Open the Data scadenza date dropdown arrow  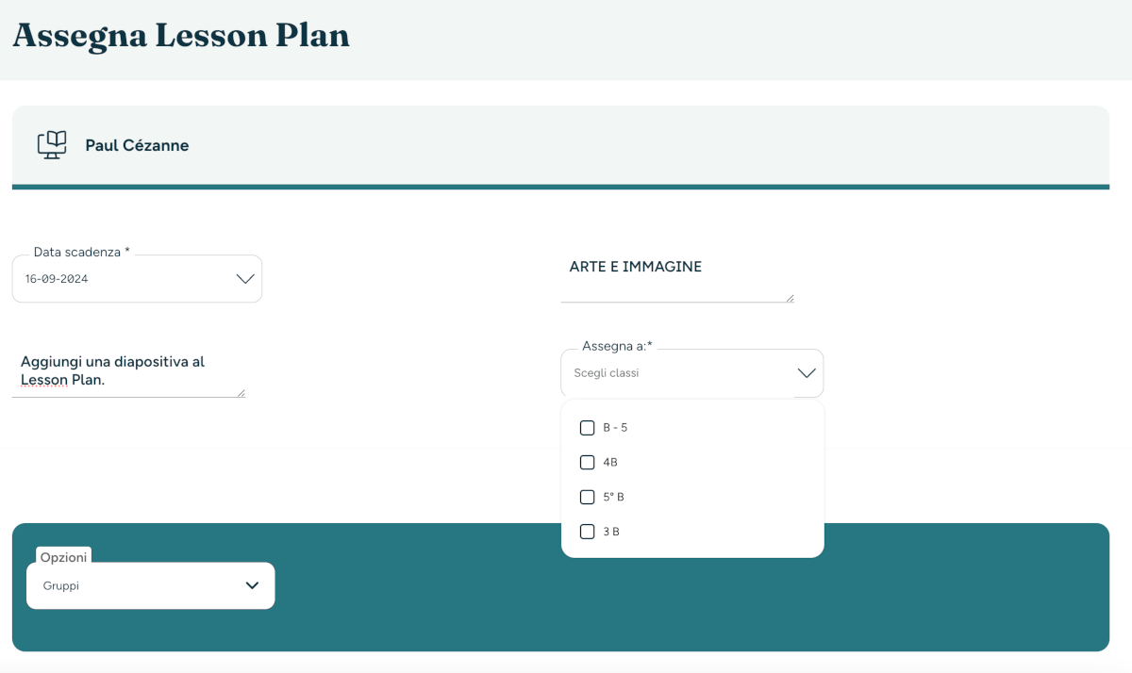coord(244,279)
